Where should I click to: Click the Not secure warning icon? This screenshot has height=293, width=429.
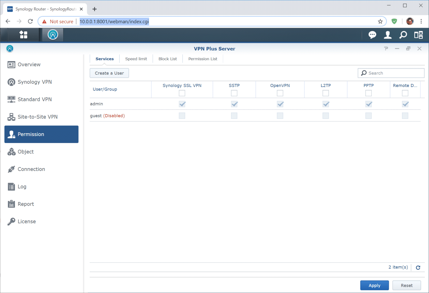(44, 21)
